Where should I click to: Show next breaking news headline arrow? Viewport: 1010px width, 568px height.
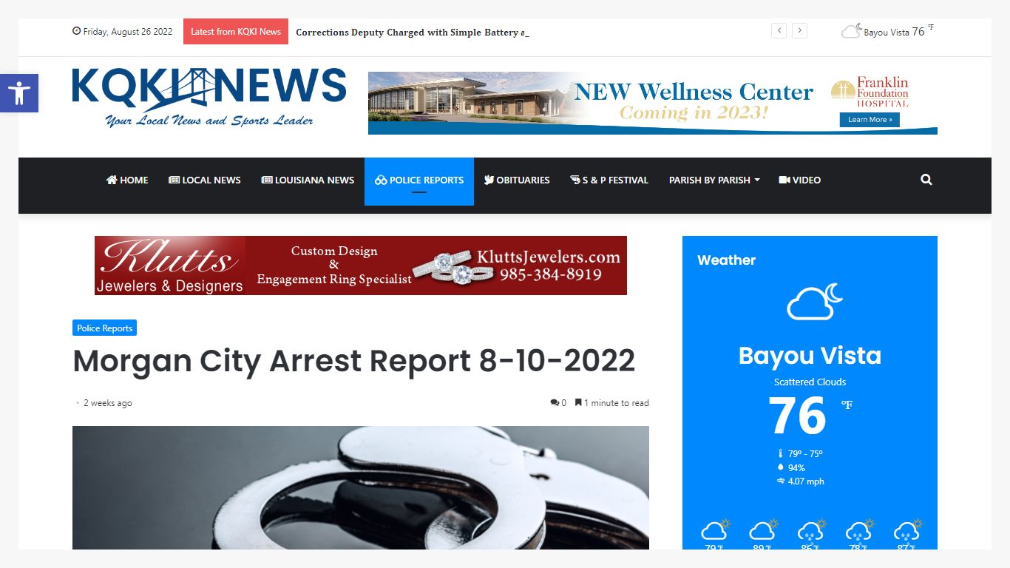(799, 31)
